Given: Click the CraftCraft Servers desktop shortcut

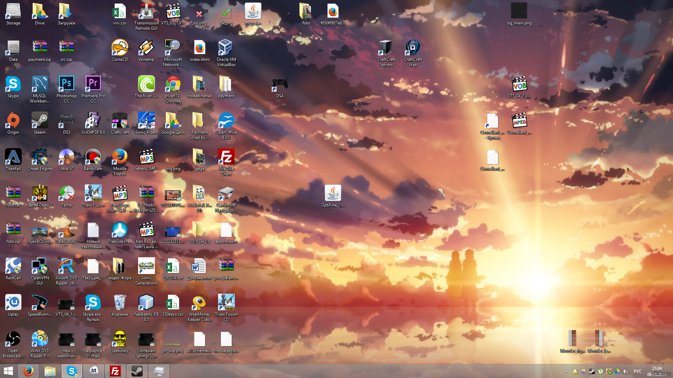Looking at the screenshot, I should point(386,53).
